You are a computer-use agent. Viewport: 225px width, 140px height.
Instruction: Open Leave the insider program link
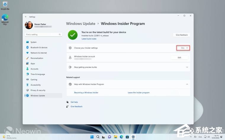pyautogui.click(x=139, y=93)
